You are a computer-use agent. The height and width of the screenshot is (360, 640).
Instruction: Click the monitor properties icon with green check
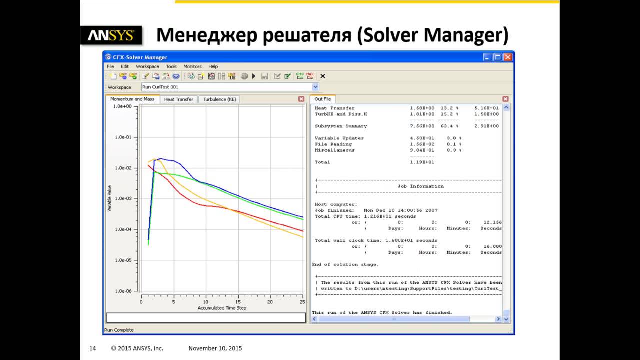click(x=191, y=76)
